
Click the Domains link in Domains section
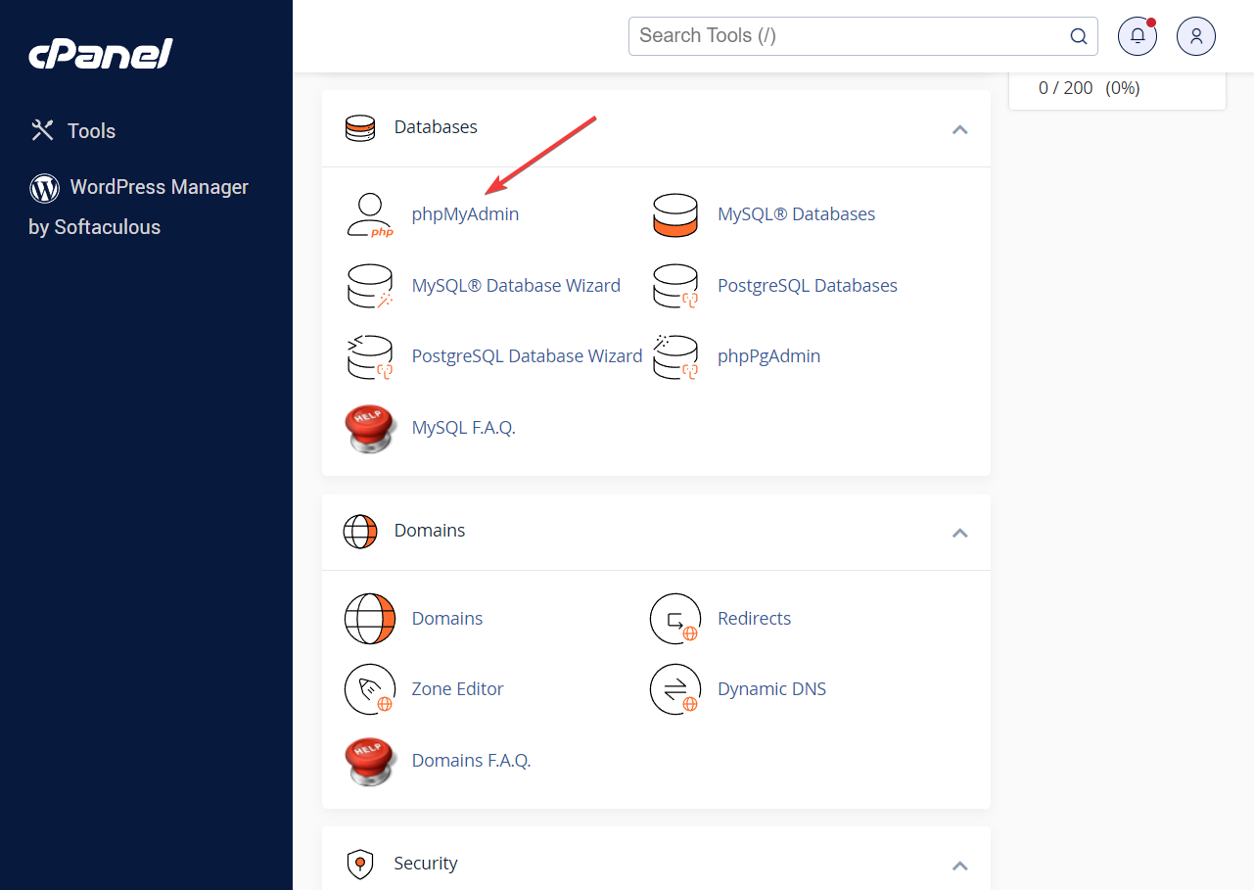click(446, 618)
